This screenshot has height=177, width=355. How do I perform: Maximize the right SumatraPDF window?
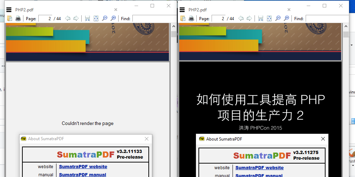point(324,6)
